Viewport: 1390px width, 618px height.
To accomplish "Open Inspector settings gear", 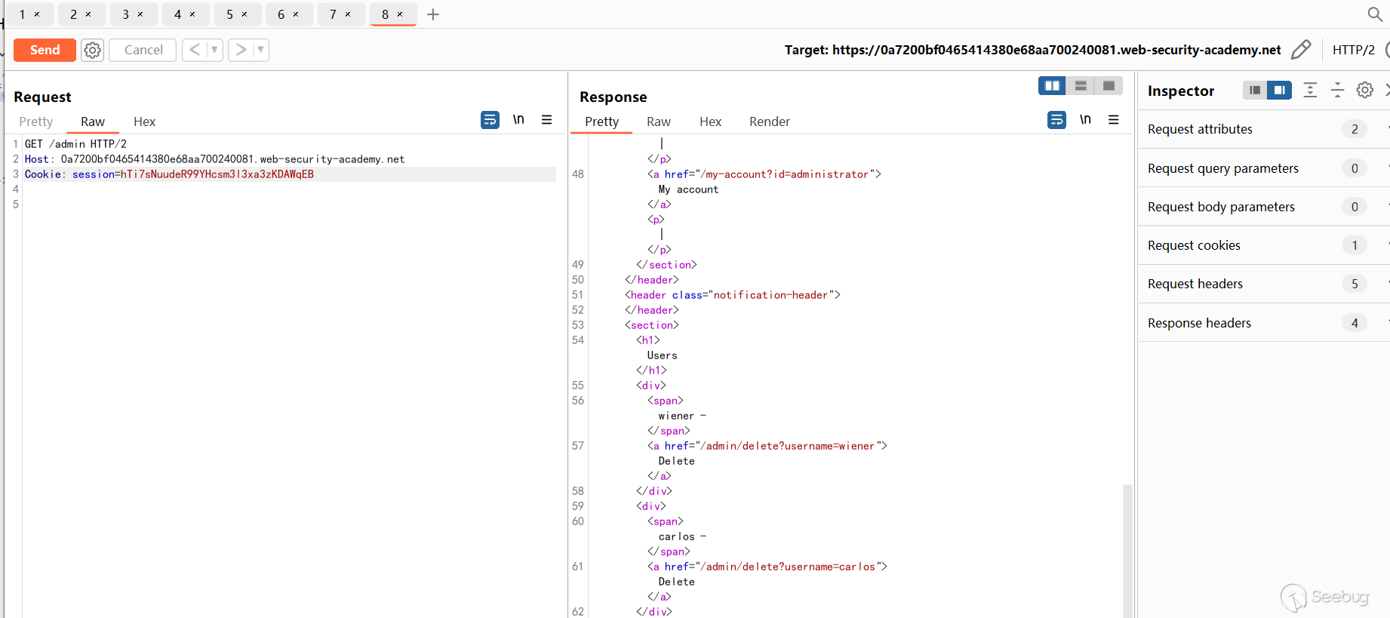I will coord(1364,91).
